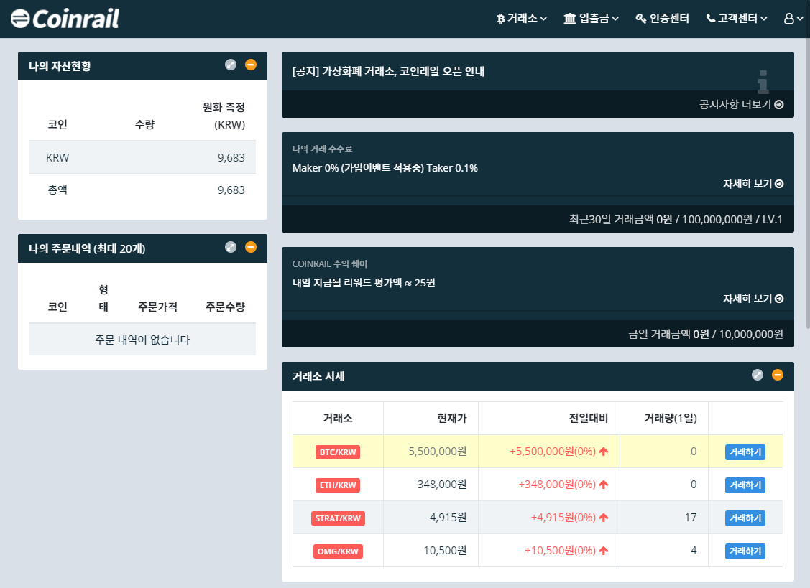Click the circle arrow icon beside 공지사항 더보기
The image size is (810, 588).
pos(779,104)
